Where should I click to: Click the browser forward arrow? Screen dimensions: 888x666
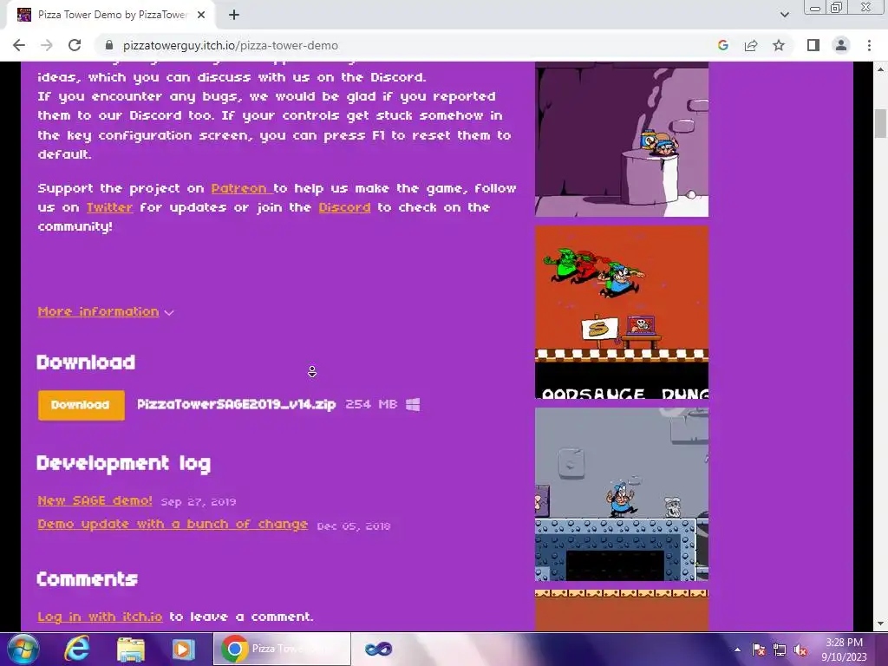coord(47,45)
